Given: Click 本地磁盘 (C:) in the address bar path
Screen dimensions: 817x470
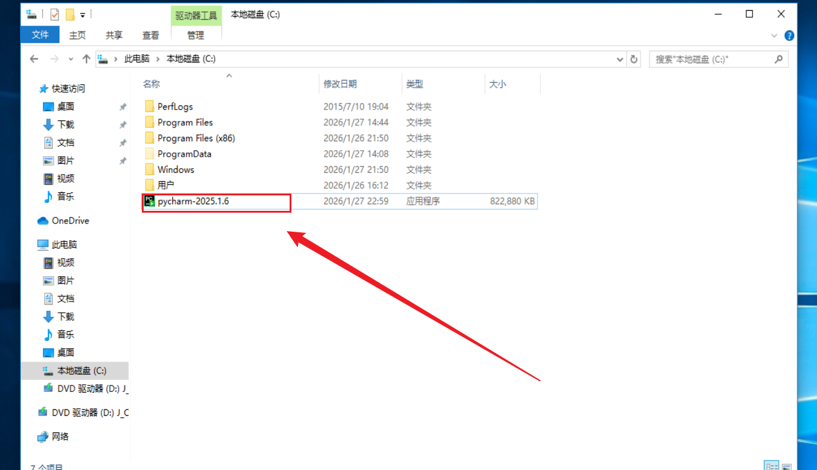Looking at the screenshot, I should tap(191, 59).
